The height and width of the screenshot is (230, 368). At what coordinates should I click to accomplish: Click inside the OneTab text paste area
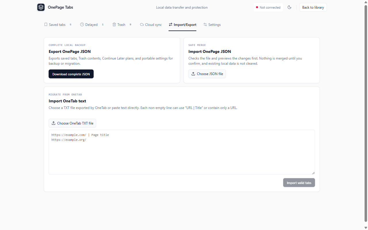[x=182, y=152]
